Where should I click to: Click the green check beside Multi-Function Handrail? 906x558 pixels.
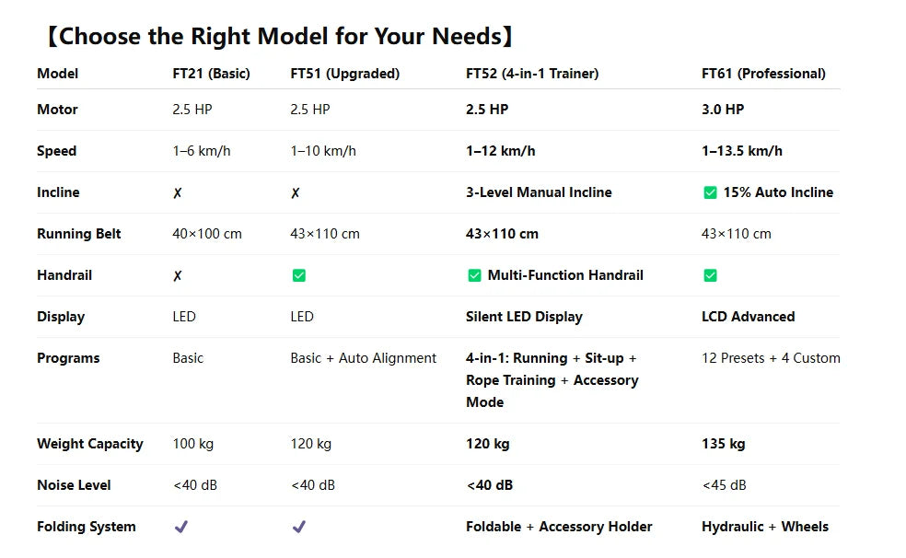coord(474,275)
